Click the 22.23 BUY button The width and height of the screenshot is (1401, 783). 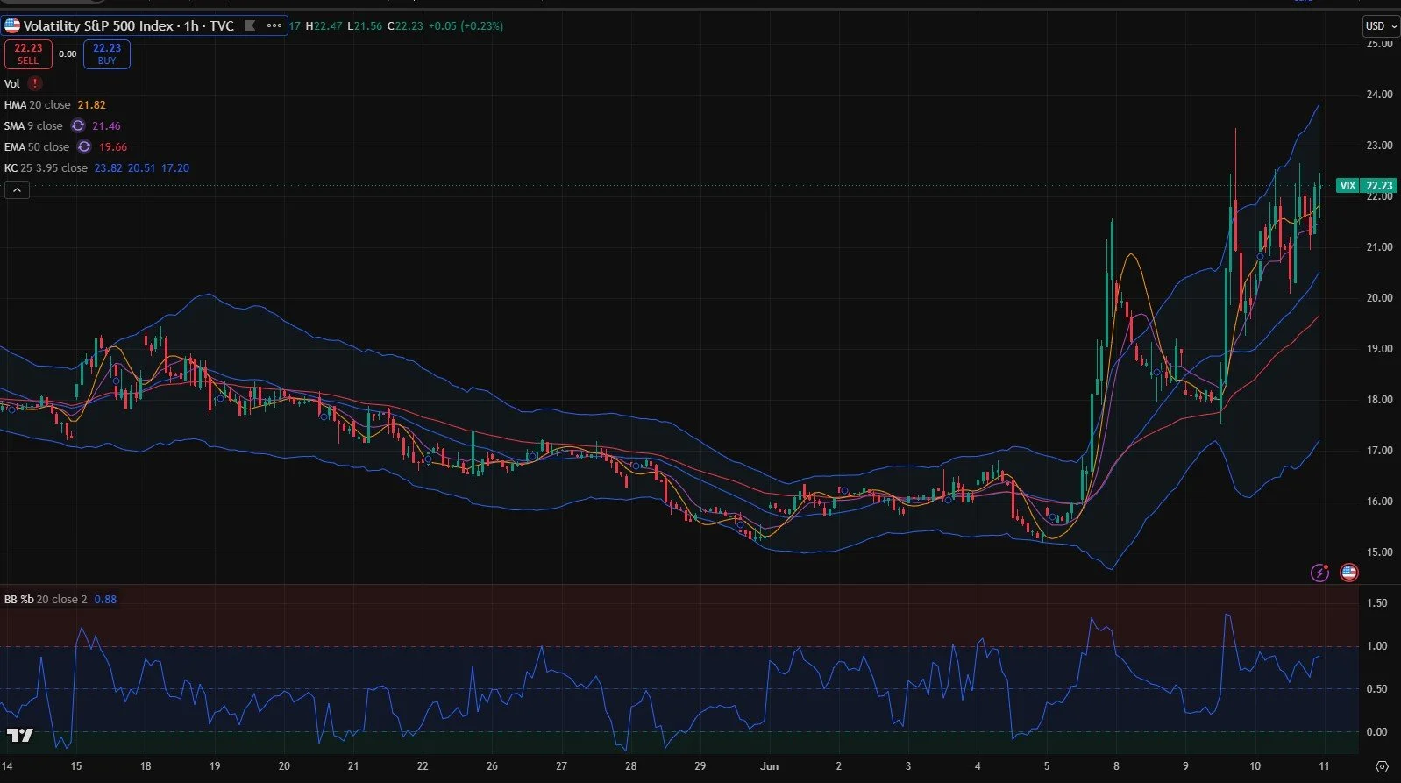[x=107, y=54]
